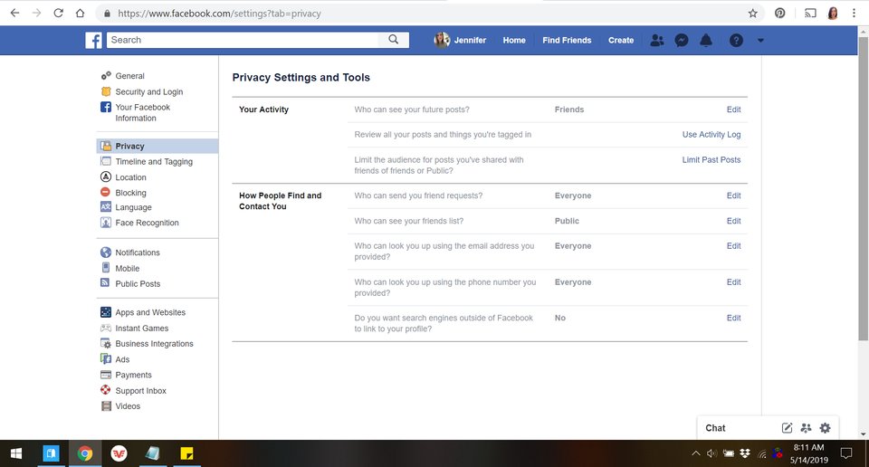Click Jennifer's profile picture thumbnail

tap(442, 40)
